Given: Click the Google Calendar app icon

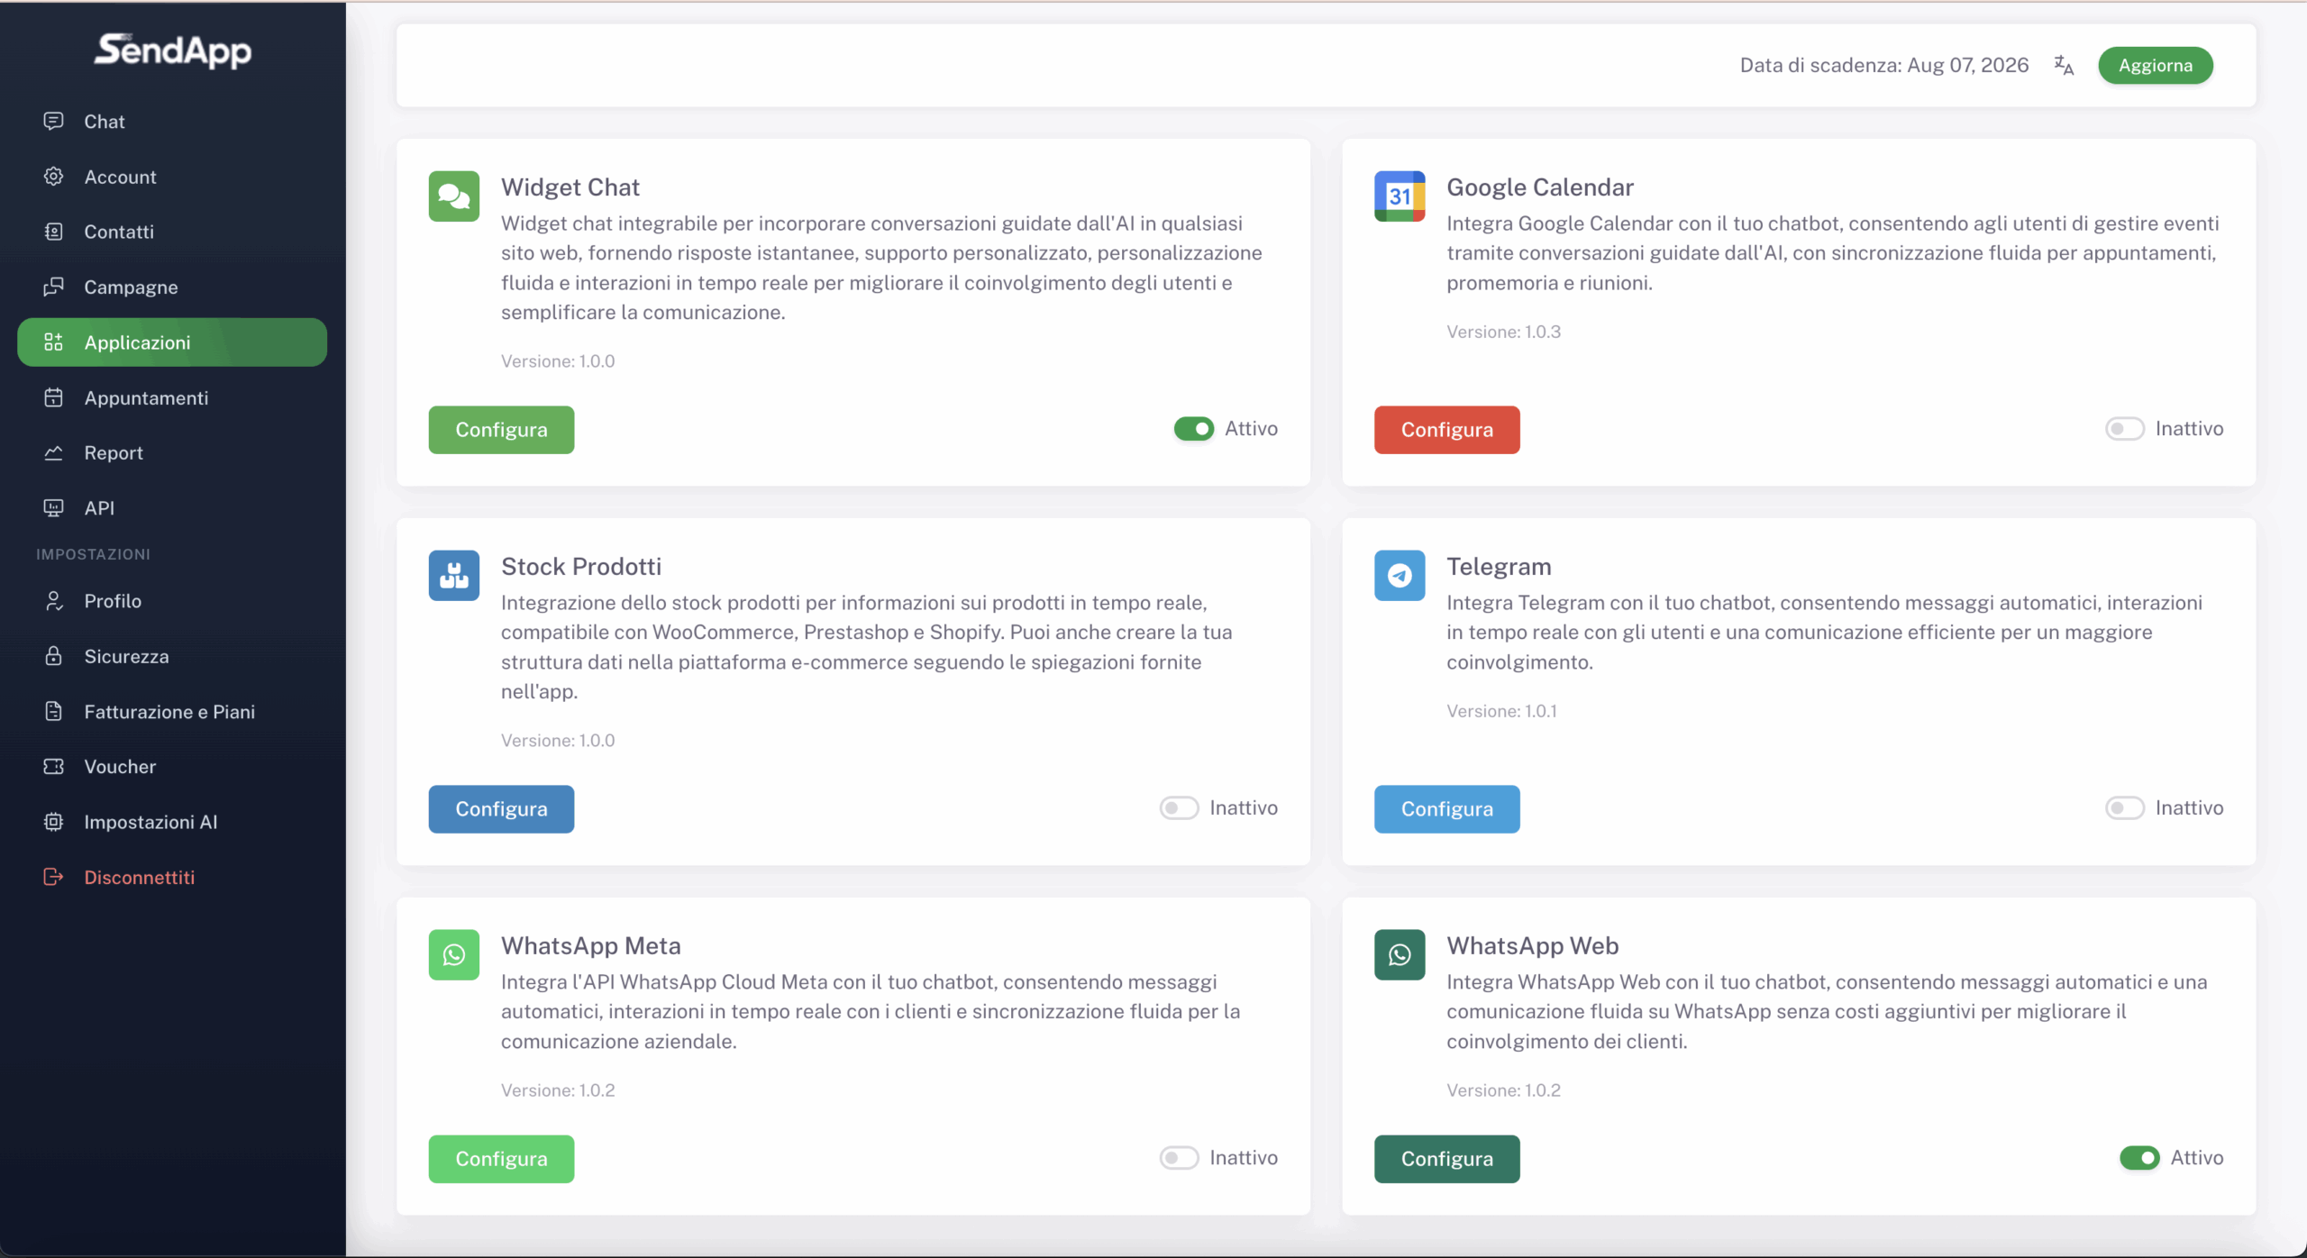Looking at the screenshot, I should point(1400,196).
